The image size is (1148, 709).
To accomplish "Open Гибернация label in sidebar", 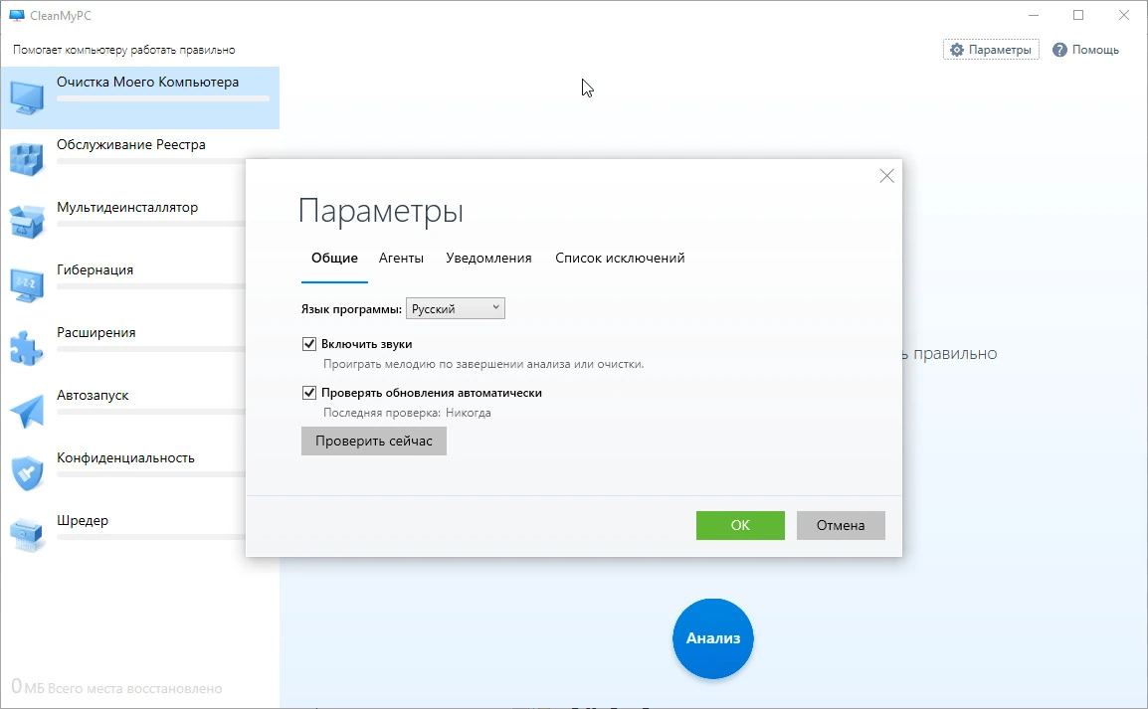I will point(96,270).
